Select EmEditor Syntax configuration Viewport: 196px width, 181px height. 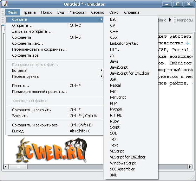131,43
